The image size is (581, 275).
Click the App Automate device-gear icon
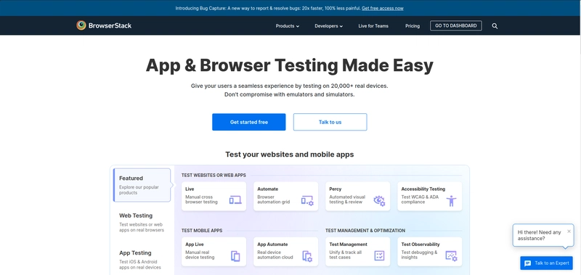tap(307, 256)
